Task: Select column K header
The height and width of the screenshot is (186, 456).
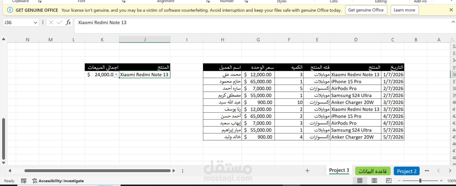Action: 102,40
